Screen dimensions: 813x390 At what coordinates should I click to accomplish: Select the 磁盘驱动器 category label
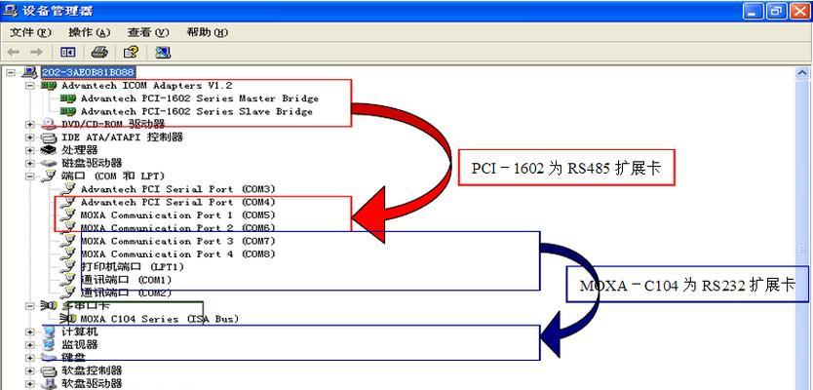[92, 163]
